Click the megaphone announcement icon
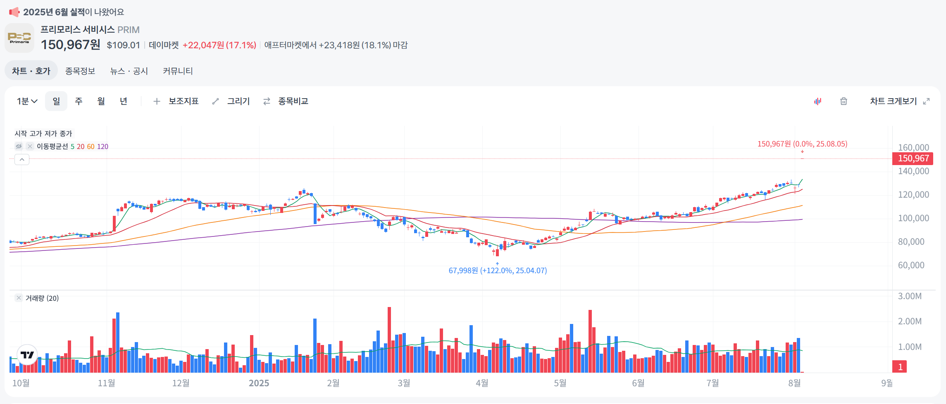946x404 pixels. 14,12
